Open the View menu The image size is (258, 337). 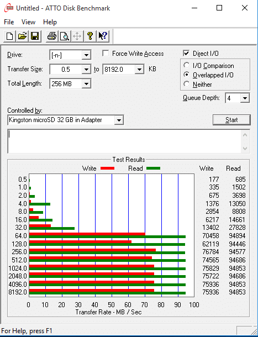coord(28,22)
